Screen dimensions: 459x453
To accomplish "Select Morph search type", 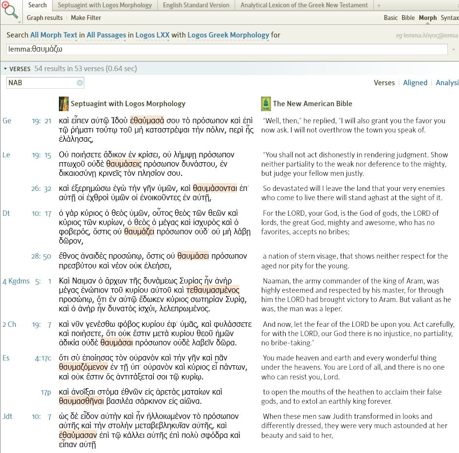I will click(x=428, y=18).
